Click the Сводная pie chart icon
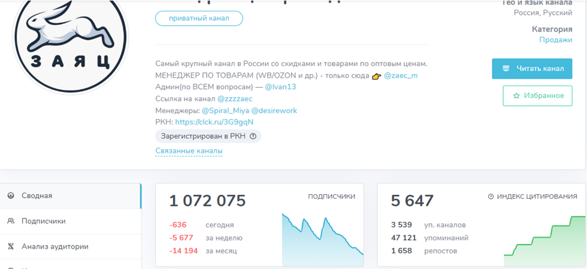Viewport: 587px width, 269px height. click(x=10, y=196)
